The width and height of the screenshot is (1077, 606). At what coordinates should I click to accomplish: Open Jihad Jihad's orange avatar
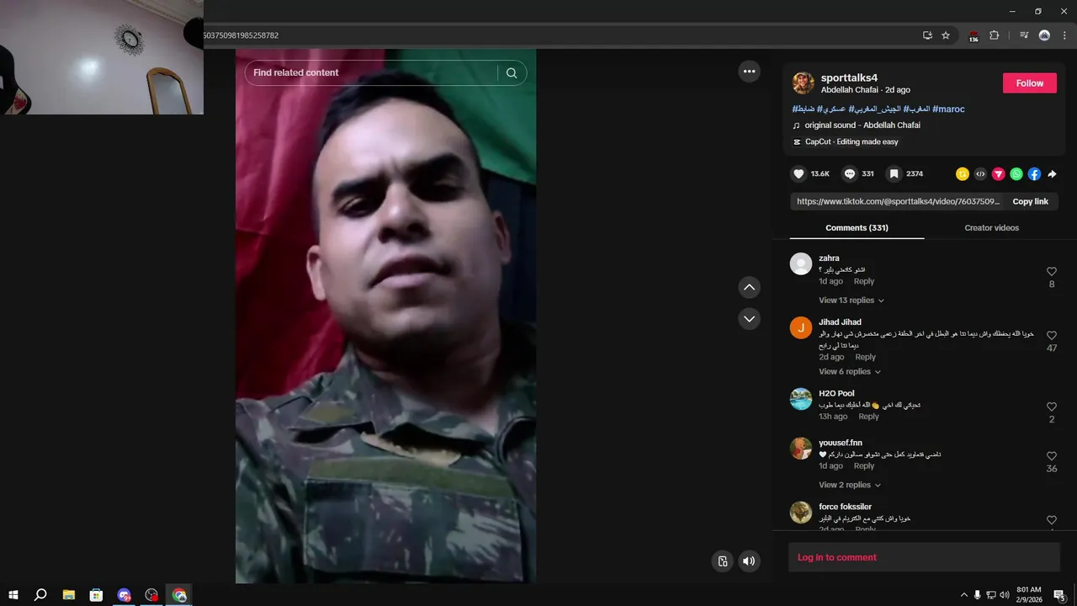pos(801,328)
